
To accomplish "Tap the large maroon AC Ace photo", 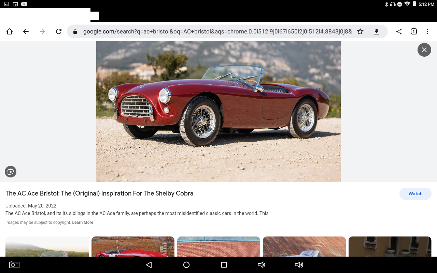I will [x=218, y=112].
